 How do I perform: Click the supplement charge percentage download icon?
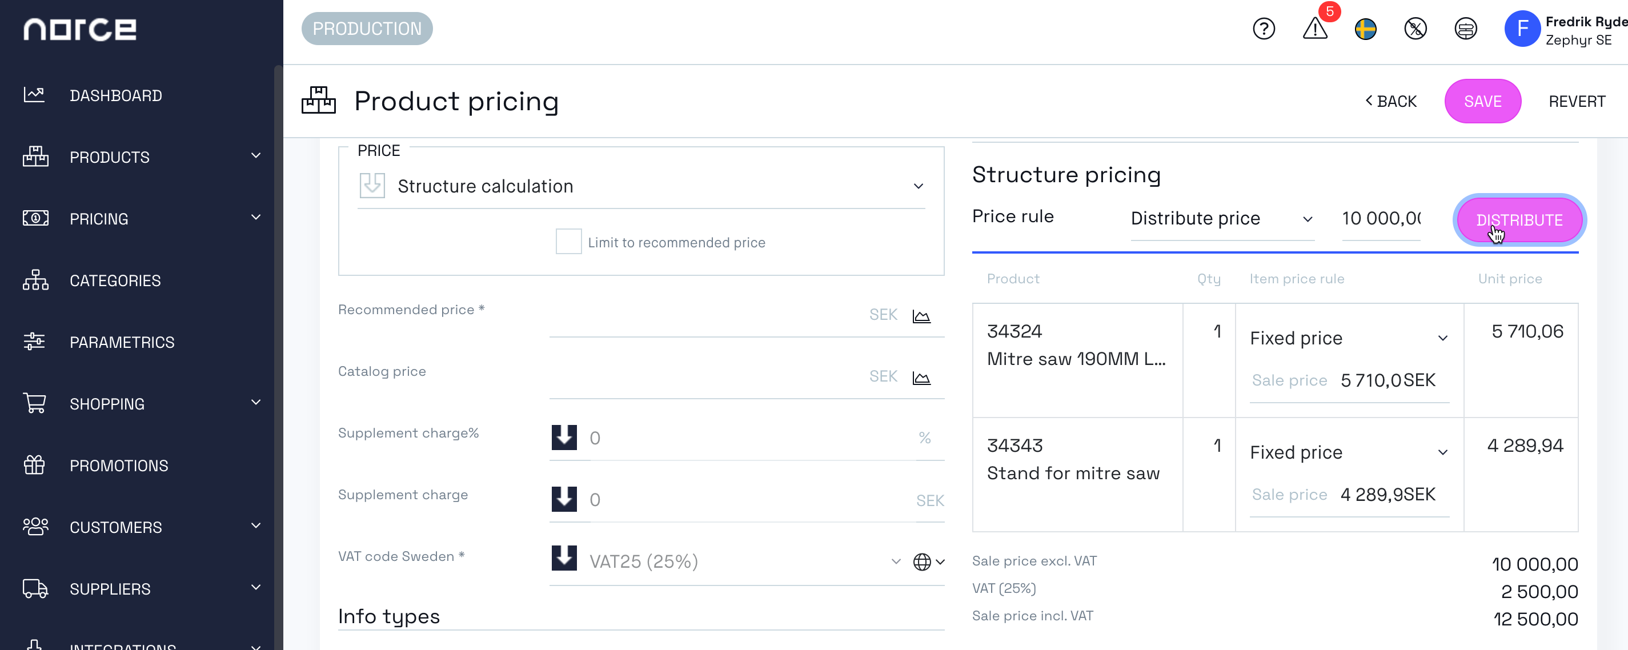click(x=565, y=436)
